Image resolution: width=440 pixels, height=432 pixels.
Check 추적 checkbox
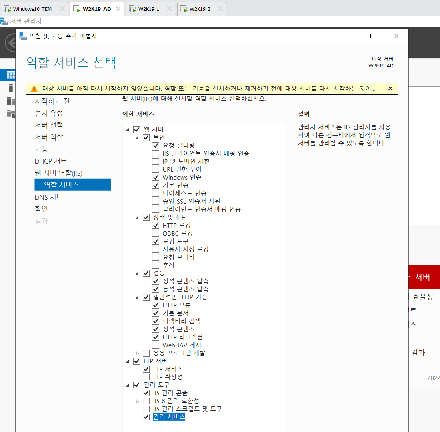(x=156, y=265)
